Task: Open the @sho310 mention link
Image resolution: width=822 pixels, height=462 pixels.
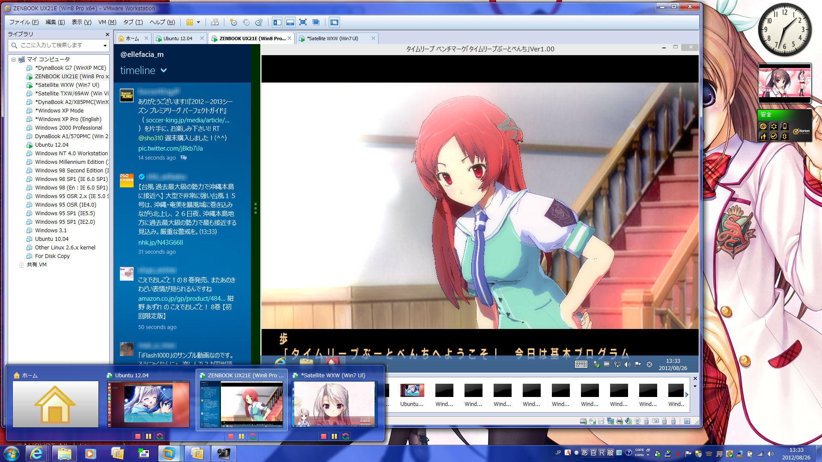Action: point(151,138)
